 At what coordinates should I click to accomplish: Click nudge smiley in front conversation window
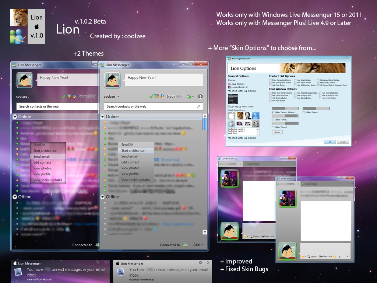pos(335,256)
